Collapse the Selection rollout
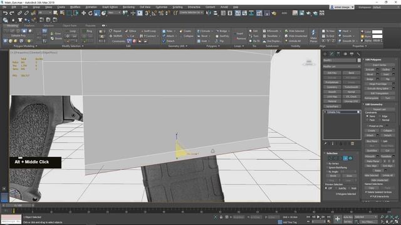The image size is (401, 225). [331, 153]
